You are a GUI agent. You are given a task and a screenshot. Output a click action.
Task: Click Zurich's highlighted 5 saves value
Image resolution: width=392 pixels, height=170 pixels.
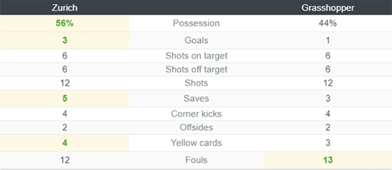(x=64, y=98)
